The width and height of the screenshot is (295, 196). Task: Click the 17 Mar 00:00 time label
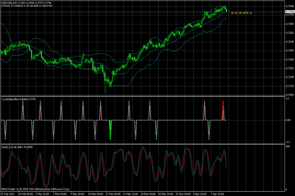click(x=113, y=194)
